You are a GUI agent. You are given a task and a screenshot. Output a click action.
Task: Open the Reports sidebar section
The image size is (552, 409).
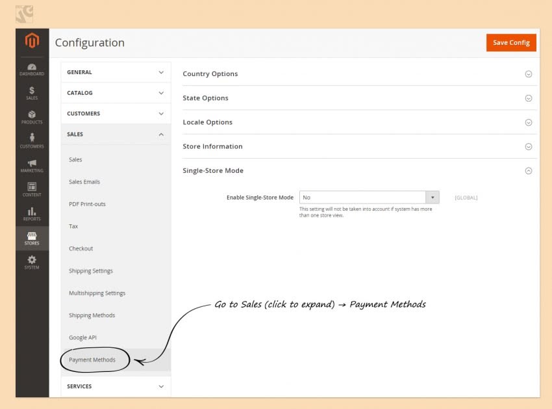click(31, 214)
